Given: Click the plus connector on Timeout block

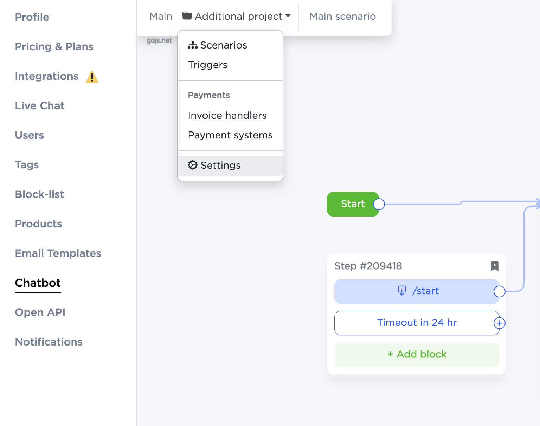Looking at the screenshot, I should [499, 323].
